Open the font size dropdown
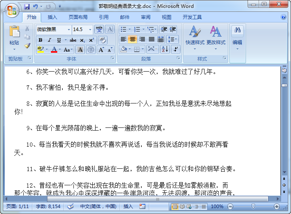291x214 pixels. [90, 30]
